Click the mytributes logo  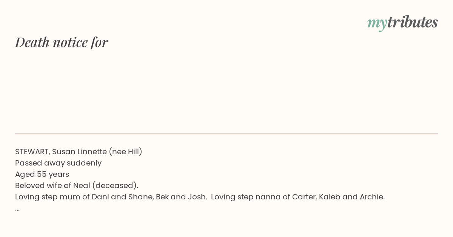tap(402, 23)
